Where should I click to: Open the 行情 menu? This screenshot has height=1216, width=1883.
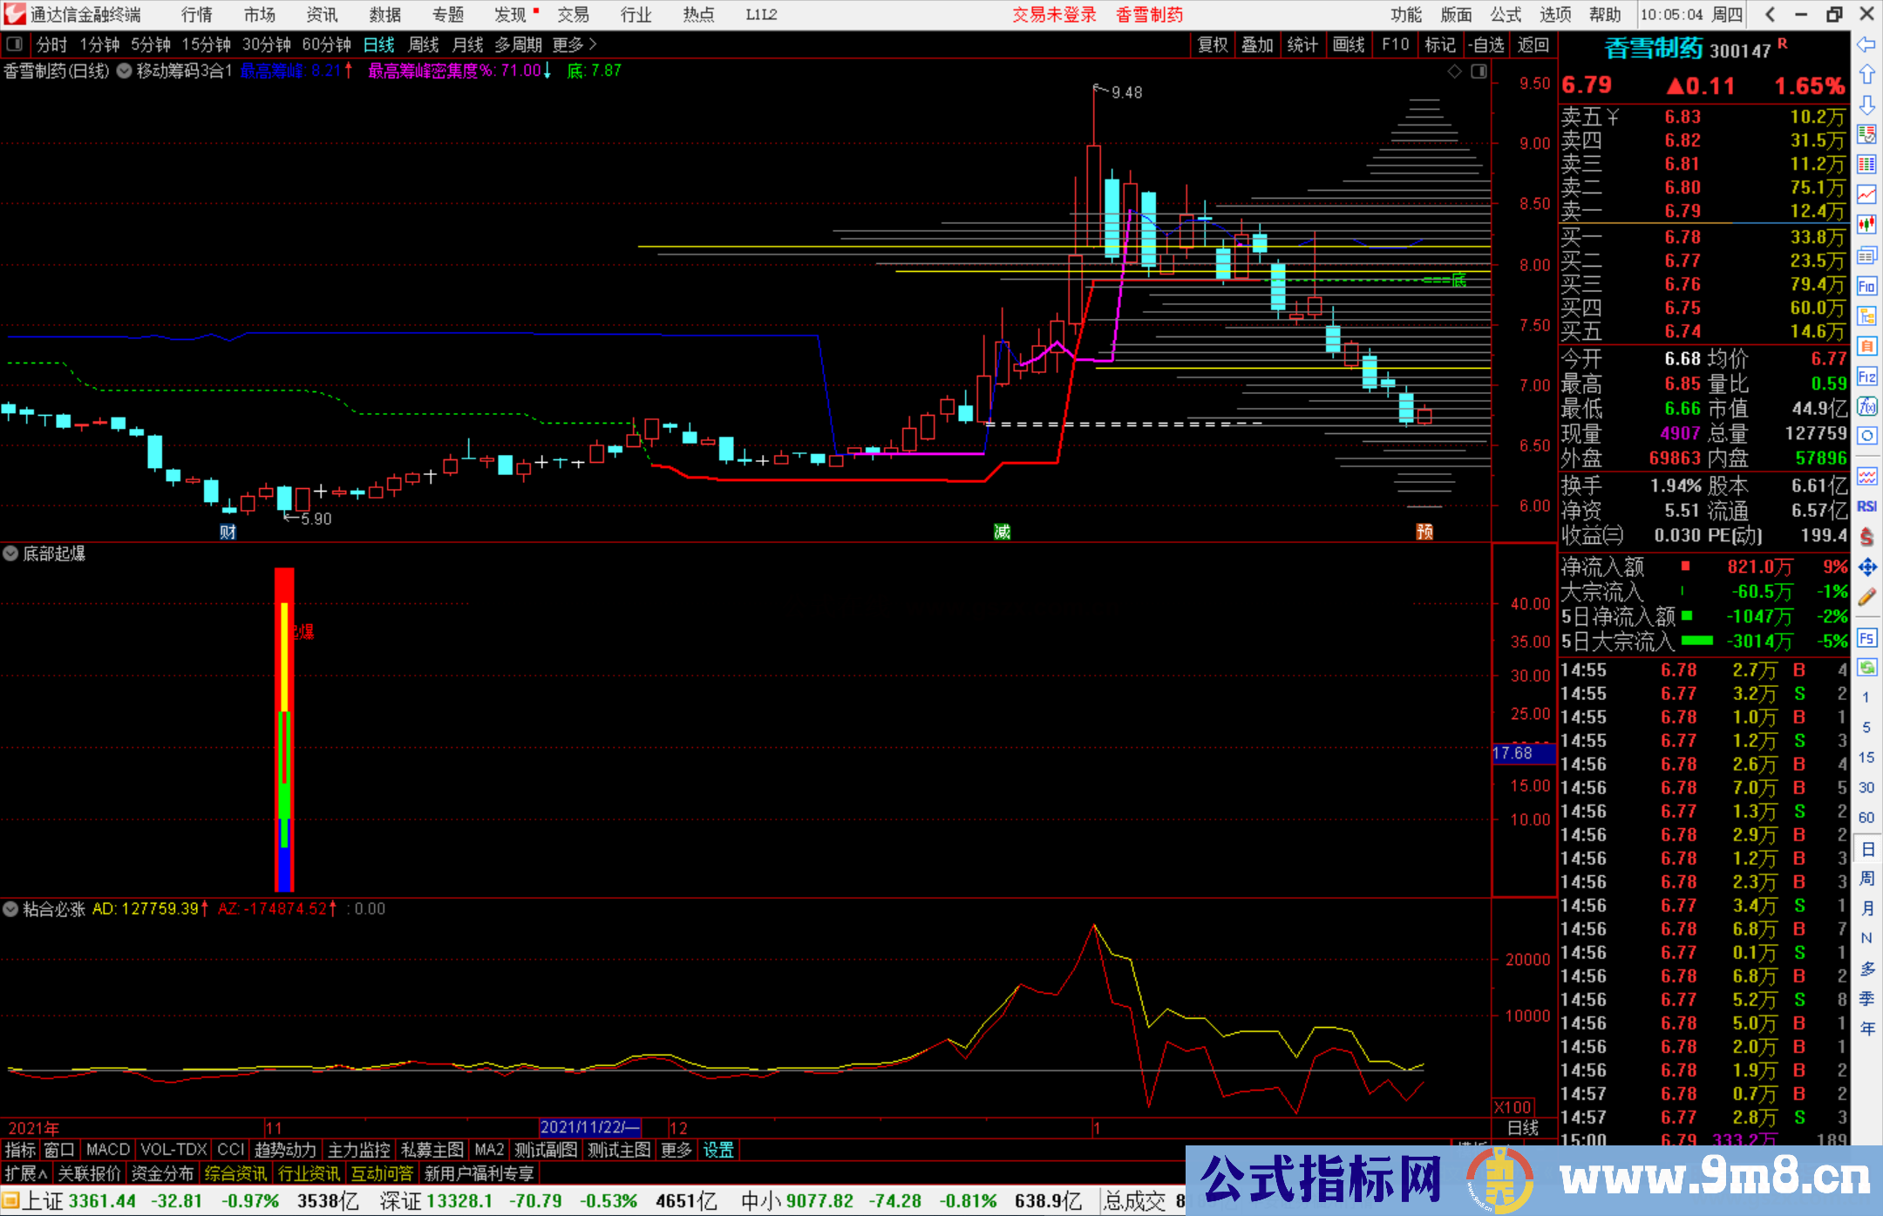click(x=196, y=15)
